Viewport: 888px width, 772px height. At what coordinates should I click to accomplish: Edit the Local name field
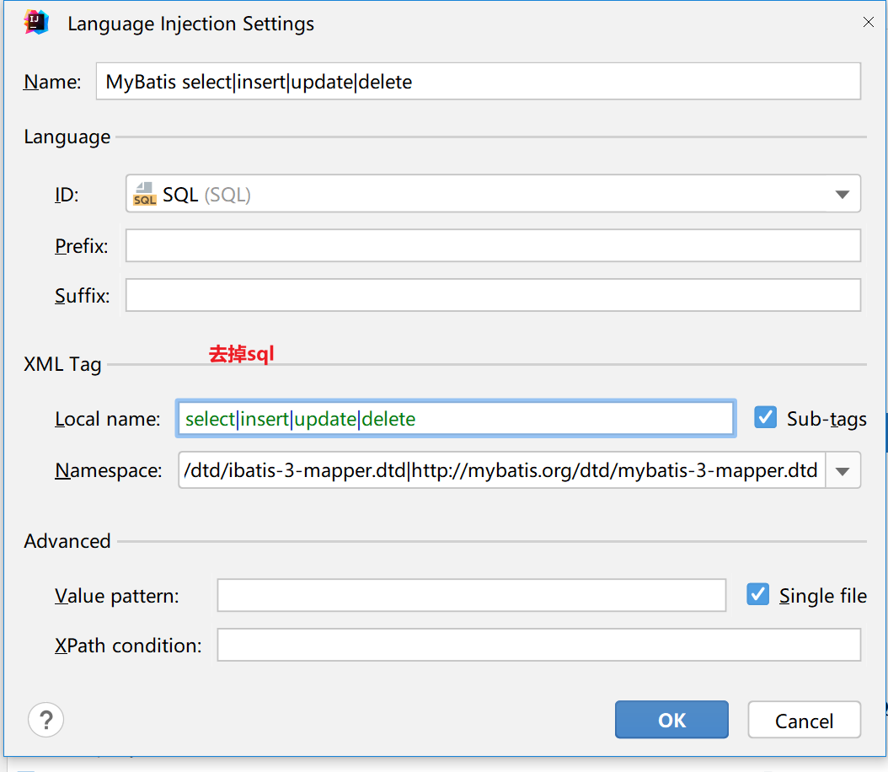coord(455,419)
